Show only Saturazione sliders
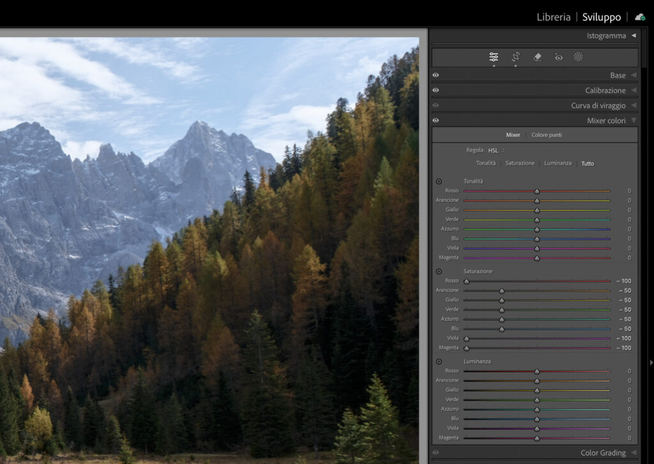 520,163
